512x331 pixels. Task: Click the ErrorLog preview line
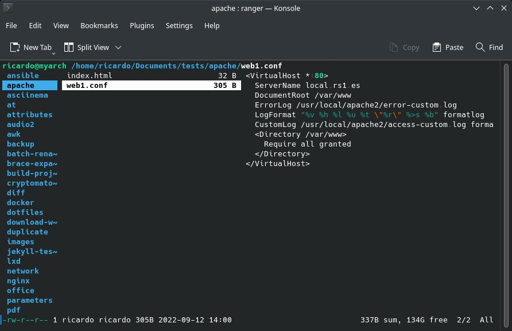[x=356, y=105]
